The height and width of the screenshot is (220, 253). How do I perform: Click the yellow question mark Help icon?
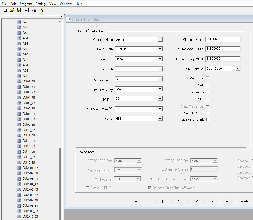coord(42,10)
